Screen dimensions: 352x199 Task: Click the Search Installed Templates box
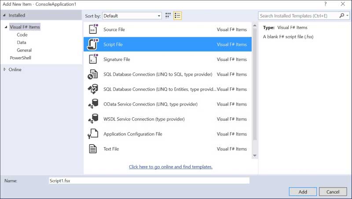tap(299, 16)
